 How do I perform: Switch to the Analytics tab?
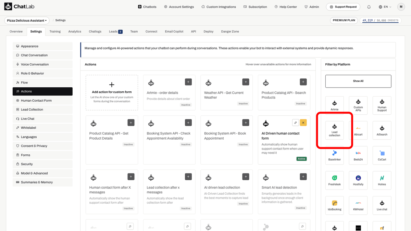coord(75,31)
